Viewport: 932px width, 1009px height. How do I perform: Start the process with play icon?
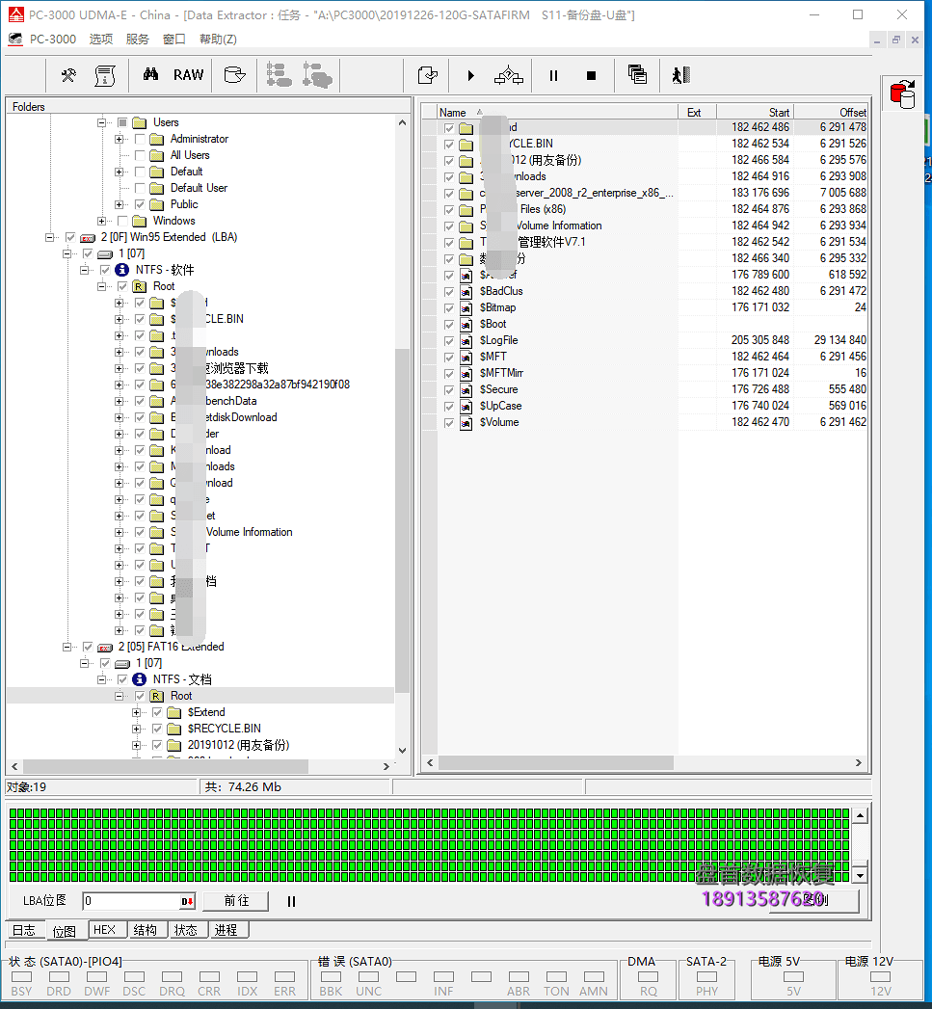(x=471, y=76)
